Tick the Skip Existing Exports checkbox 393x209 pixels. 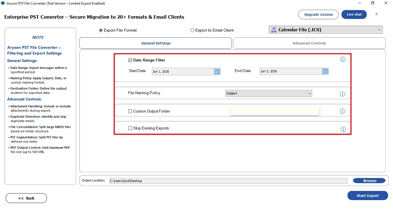(130, 128)
